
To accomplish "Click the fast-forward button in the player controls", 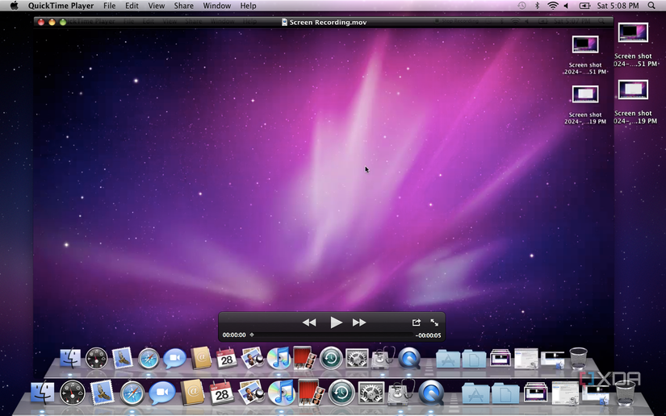I will 359,322.
